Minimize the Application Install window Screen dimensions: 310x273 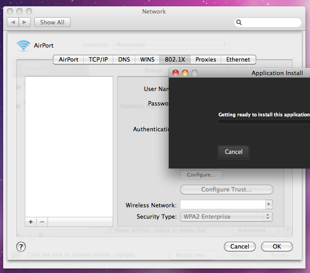(185, 73)
